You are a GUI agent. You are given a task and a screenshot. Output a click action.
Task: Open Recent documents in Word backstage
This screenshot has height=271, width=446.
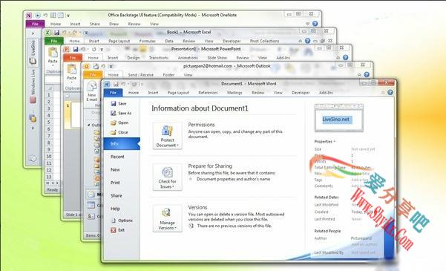point(117,157)
